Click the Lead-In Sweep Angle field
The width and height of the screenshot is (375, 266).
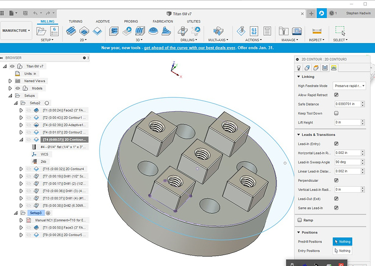[347, 162]
